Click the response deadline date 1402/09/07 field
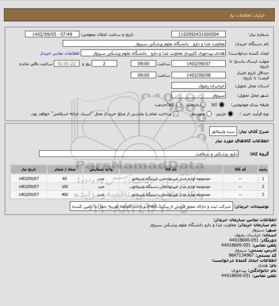This screenshot has height=306, width=279. point(199,64)
